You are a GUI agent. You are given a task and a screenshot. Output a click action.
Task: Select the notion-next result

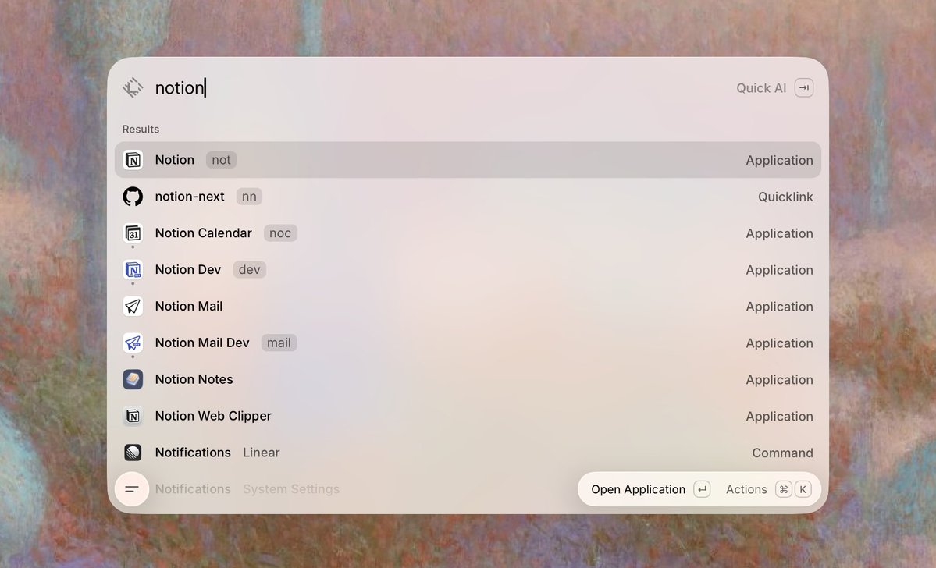[468, 197]
